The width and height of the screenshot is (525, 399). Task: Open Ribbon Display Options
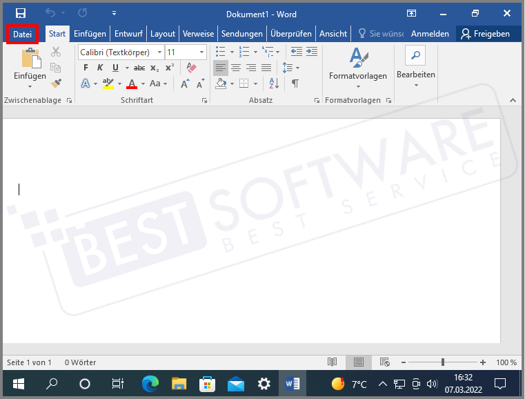click(411, 13)
